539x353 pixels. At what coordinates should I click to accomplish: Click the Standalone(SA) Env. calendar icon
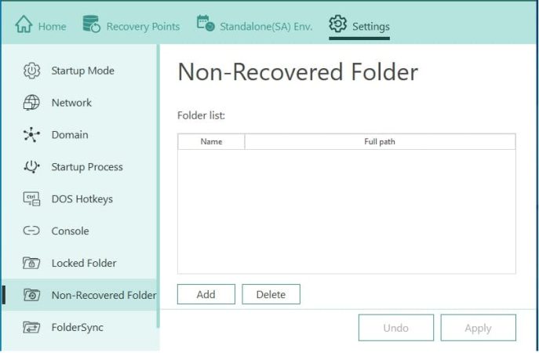pyautogui.click(x=206, y=24)
